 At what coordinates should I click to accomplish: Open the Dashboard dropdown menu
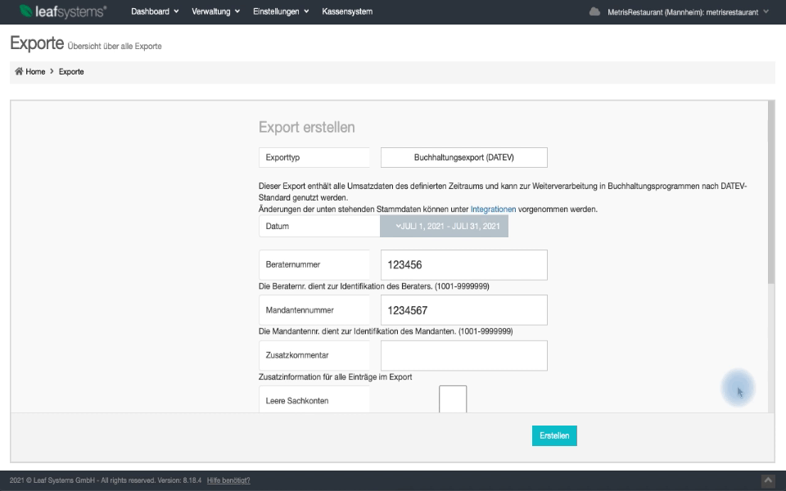(x=154, y=11)
